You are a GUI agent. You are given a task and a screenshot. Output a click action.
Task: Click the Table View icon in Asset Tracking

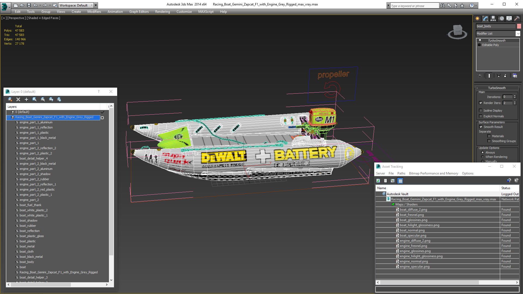coord(400,181)
